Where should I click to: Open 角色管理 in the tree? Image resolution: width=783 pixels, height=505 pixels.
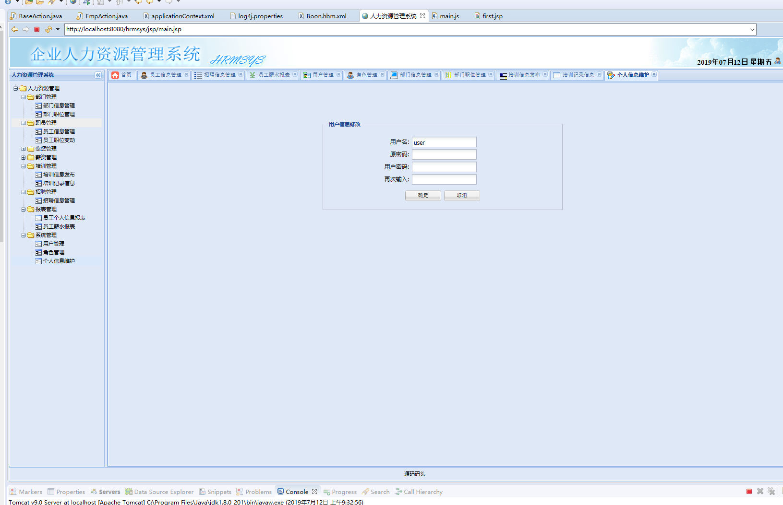point(54,252)
